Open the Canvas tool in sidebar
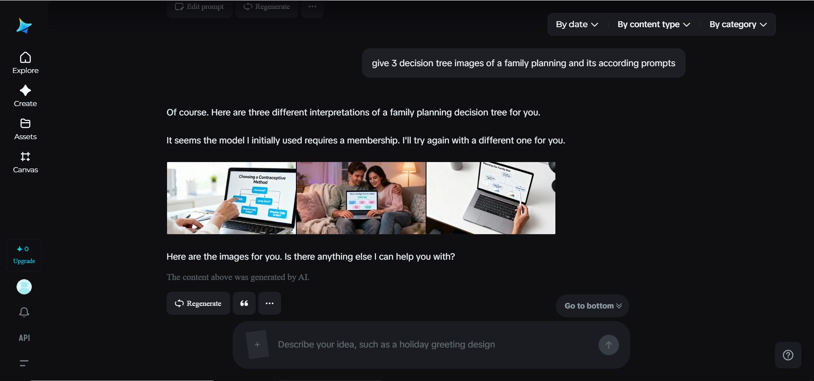Screen dimensions: 814x381 click(x=25, y=162)
